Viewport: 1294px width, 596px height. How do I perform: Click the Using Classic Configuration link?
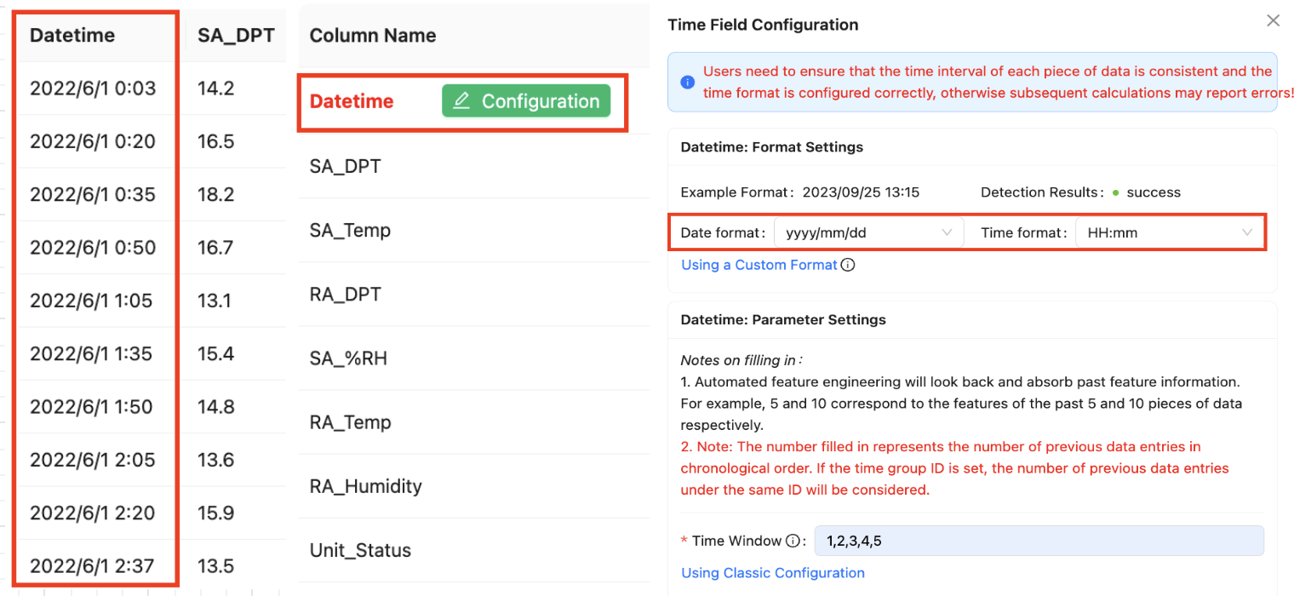click(772, 573)
